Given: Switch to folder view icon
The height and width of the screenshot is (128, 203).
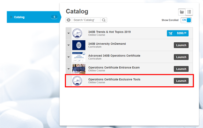Looking at the screenshot, I should [x=182, y=12].
